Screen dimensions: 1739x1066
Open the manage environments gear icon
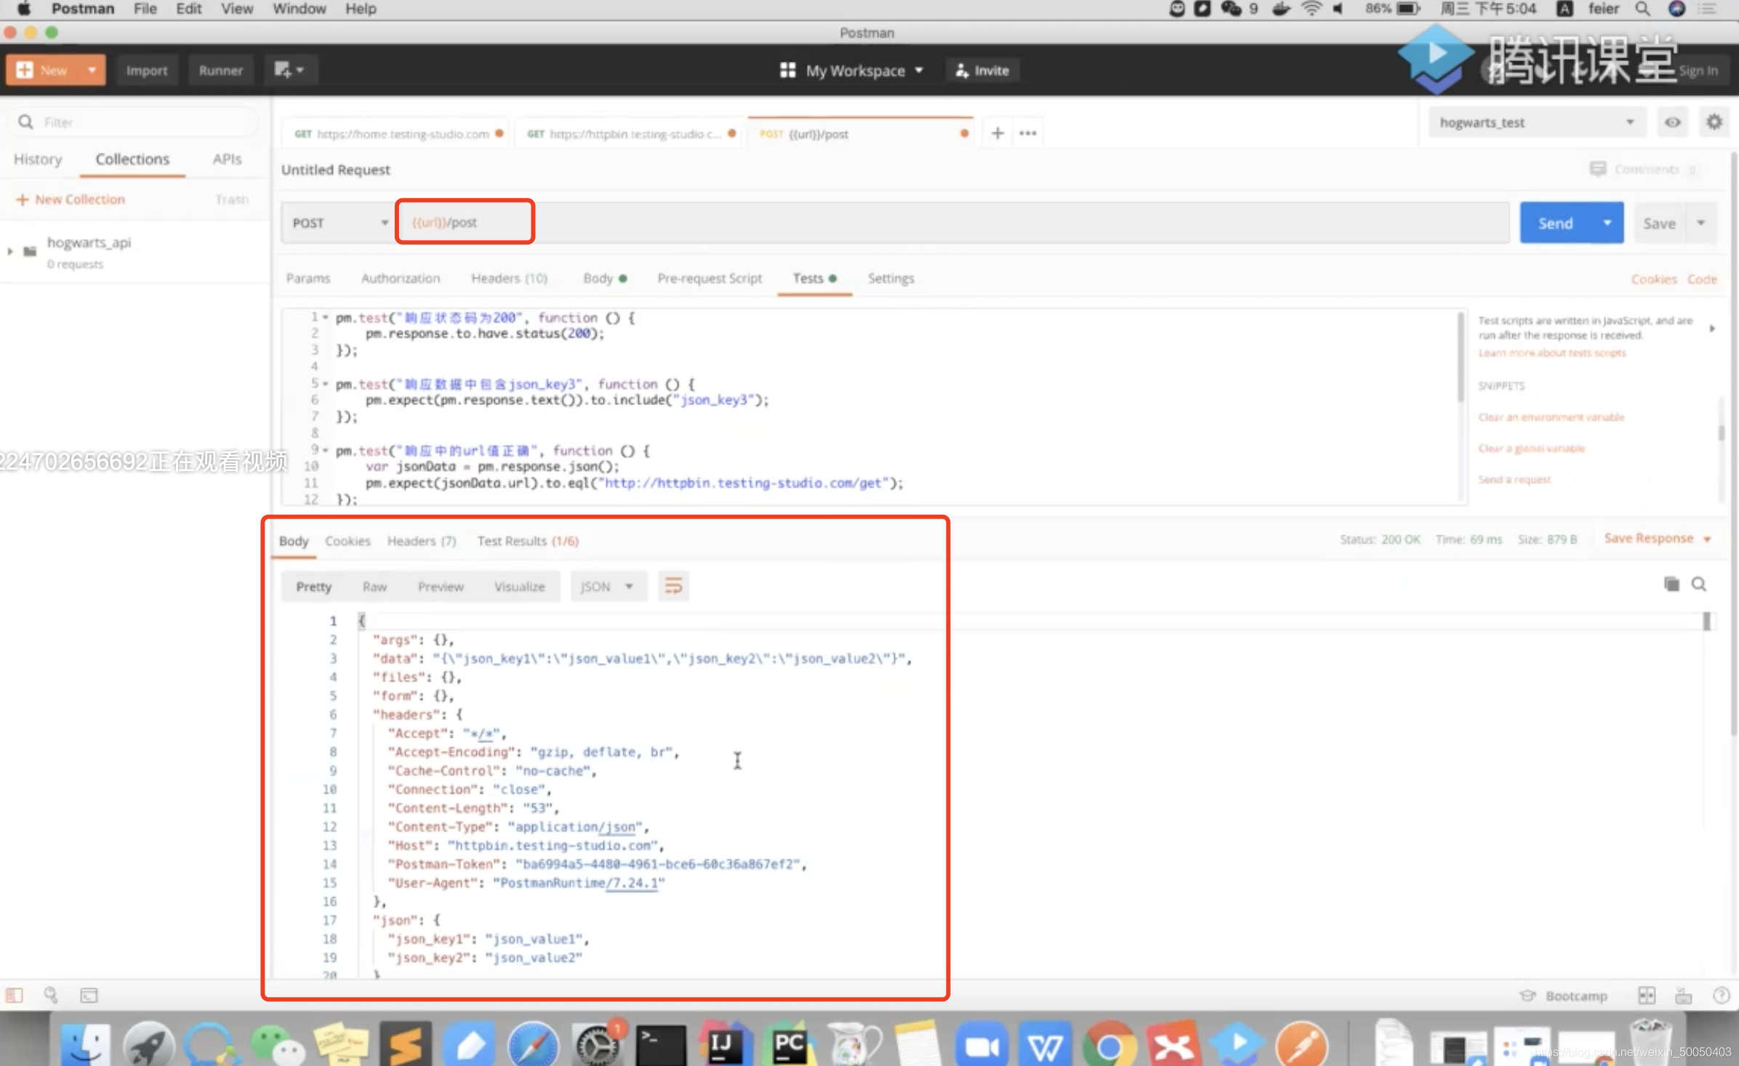click(1714, 122)
